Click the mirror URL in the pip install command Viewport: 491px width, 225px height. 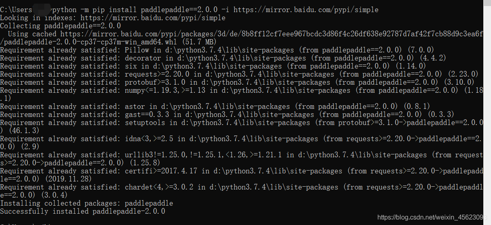click(x=306, y=10)
